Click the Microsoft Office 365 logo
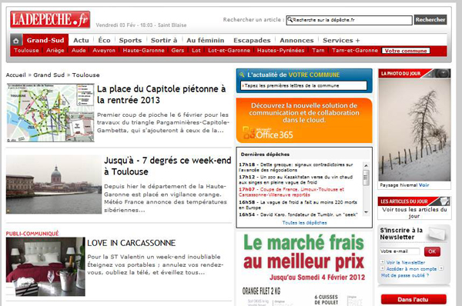Image resolution: width=462 pixels, height=306 pixels. (267, 133)
